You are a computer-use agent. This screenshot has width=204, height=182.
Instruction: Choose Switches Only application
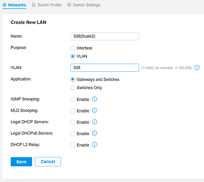[73, 88]
